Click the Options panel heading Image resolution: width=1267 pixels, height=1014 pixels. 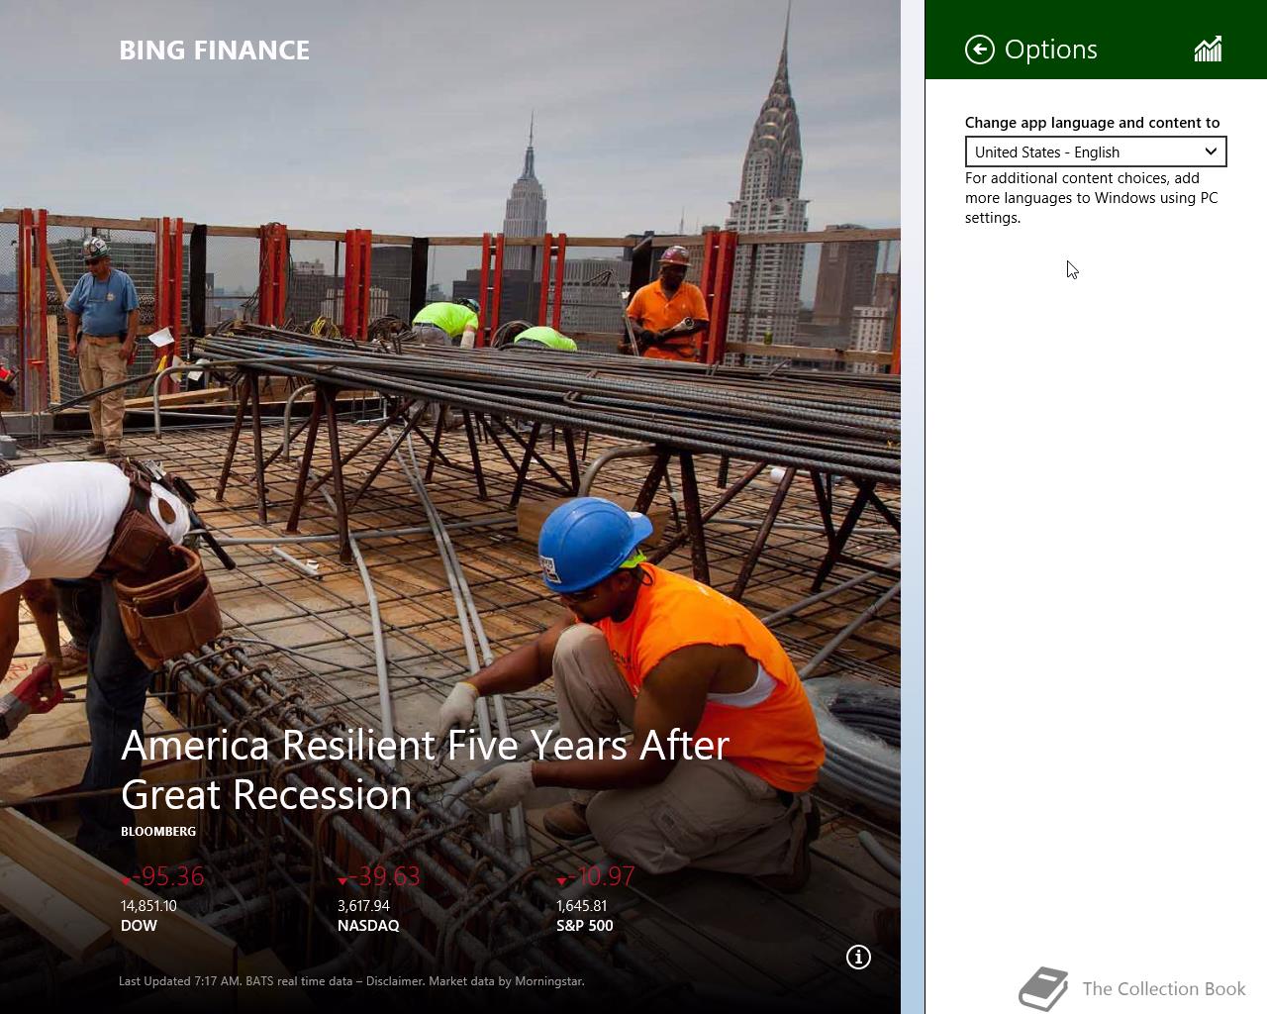click(1051, 50)
